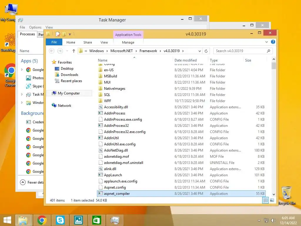Viewport: 301px width, 226px height.
Task: Expand the ribbon with the chevron
Action: tap(266, 42)
